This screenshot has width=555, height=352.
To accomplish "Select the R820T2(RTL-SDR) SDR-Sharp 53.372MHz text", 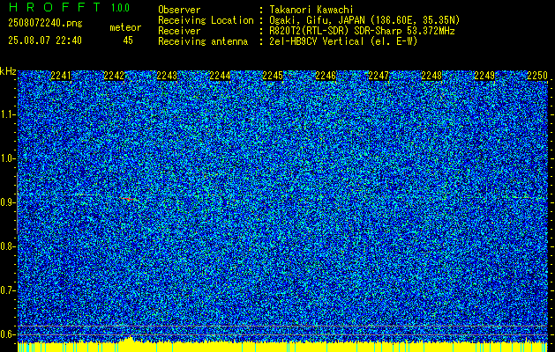I will click(362, 31).
